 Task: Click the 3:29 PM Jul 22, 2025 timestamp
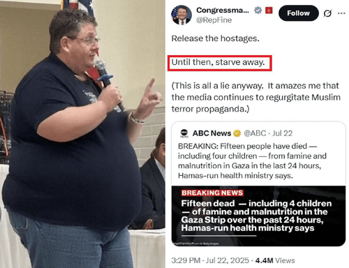210,260
